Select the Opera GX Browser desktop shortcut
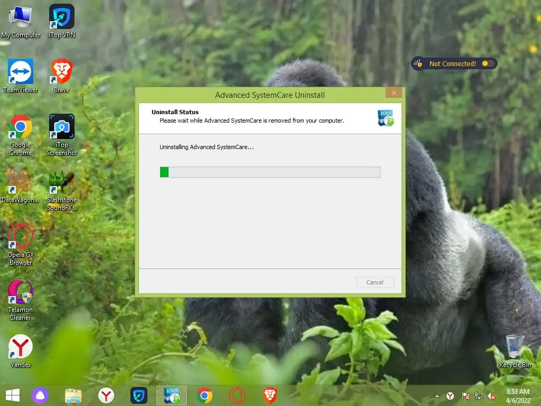Screen dimensions: 541x406 [x=21, y=245]
